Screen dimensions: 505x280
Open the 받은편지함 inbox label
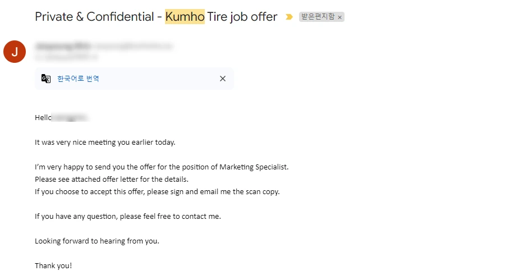pos(318,17)
